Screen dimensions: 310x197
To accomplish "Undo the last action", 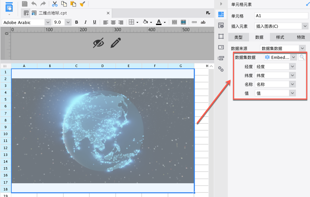I will (x=34, y=4).
